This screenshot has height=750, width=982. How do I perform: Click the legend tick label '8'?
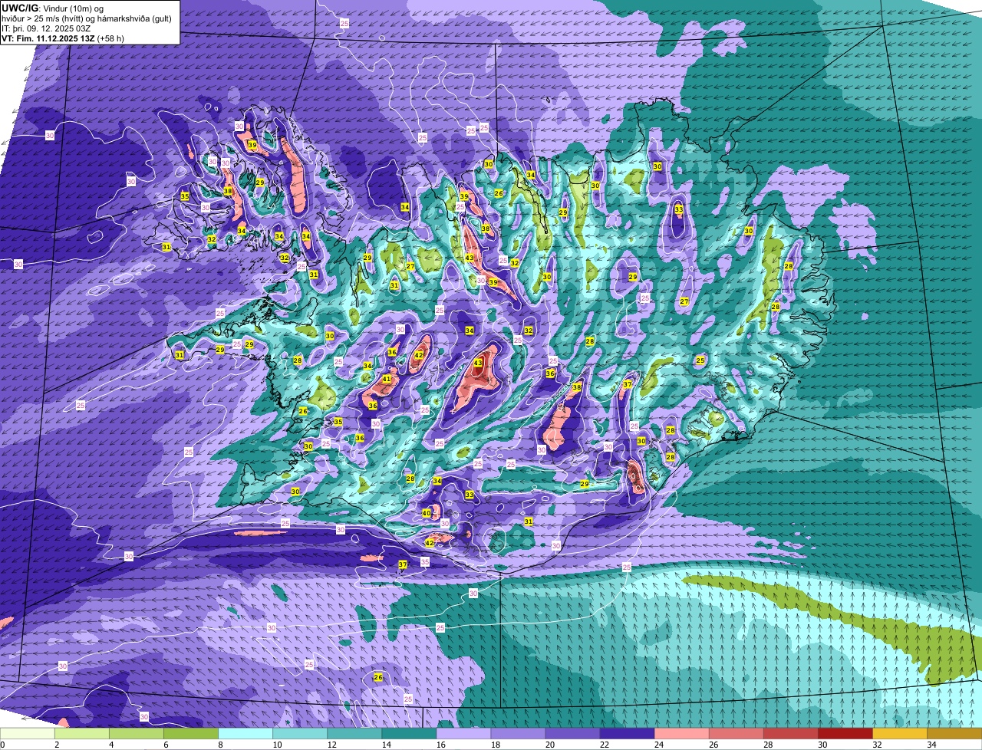(x=220, y=745)
